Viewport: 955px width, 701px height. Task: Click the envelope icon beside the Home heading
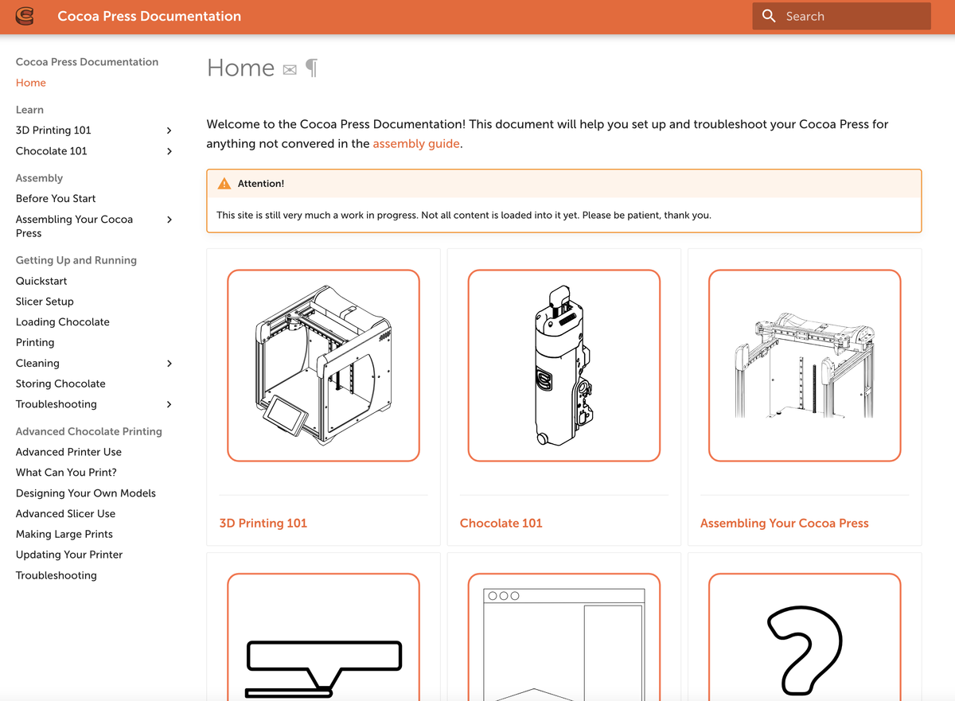pos(290,70)
